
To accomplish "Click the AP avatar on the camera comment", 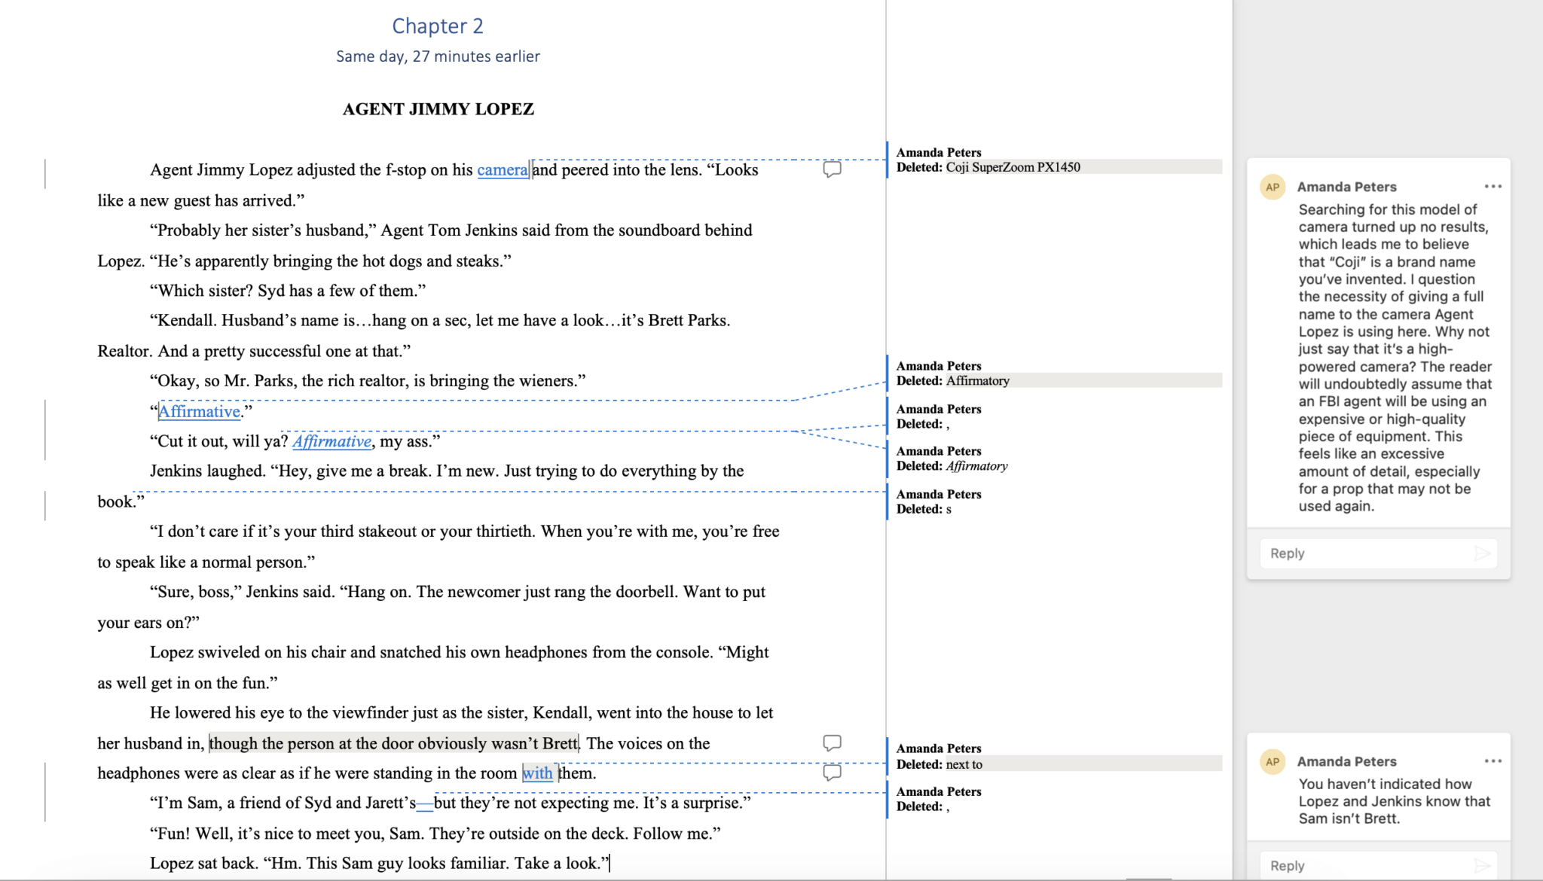I will (1273, 187).
